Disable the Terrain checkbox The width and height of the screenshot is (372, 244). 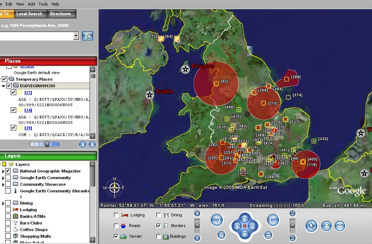[117, 236]
